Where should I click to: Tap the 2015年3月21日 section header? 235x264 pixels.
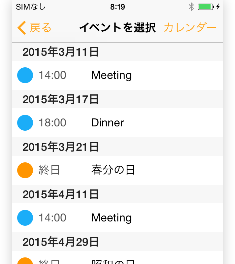117,147
